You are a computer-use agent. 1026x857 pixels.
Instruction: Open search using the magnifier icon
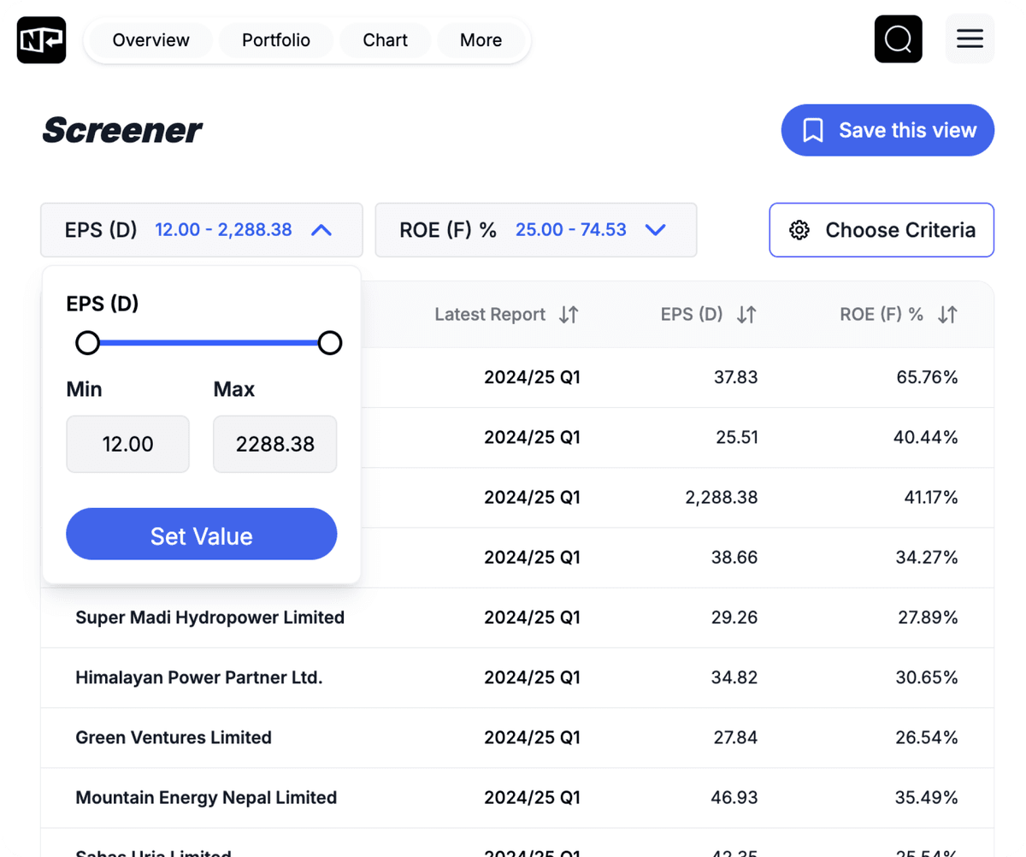pyautogui.click(x=898, y=38)
